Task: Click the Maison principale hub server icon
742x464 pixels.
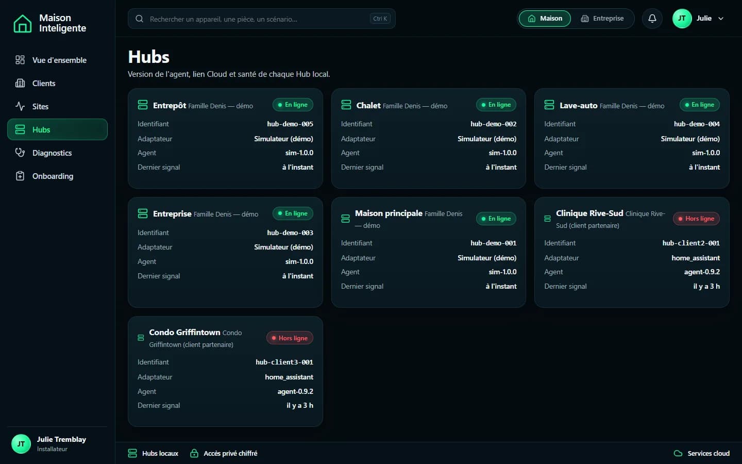Action: [346, 219]
